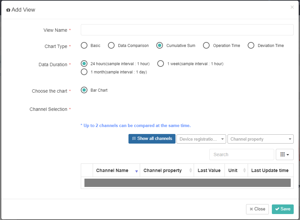Screen dimensions: 300x220
Task: Click the channel Search box
Action: [242, 154]
